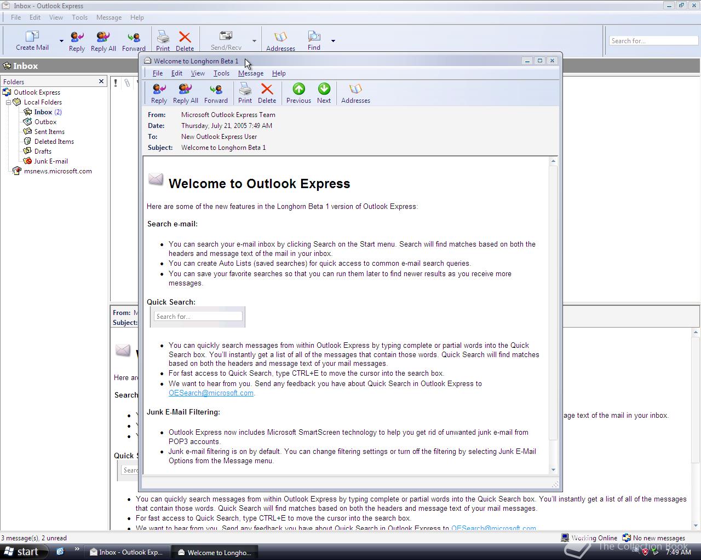Image resolution: width=701 pixels, height=560 pixels.
Task: Click Forward in the message window toolbar
Action: [x=216, y=93]
